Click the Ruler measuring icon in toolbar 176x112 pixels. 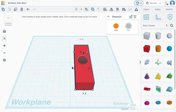point(124,9)
